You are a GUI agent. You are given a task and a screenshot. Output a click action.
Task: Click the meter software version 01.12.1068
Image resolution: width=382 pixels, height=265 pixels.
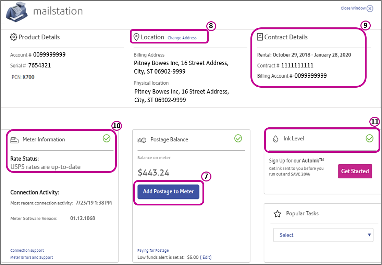[83, 218]
